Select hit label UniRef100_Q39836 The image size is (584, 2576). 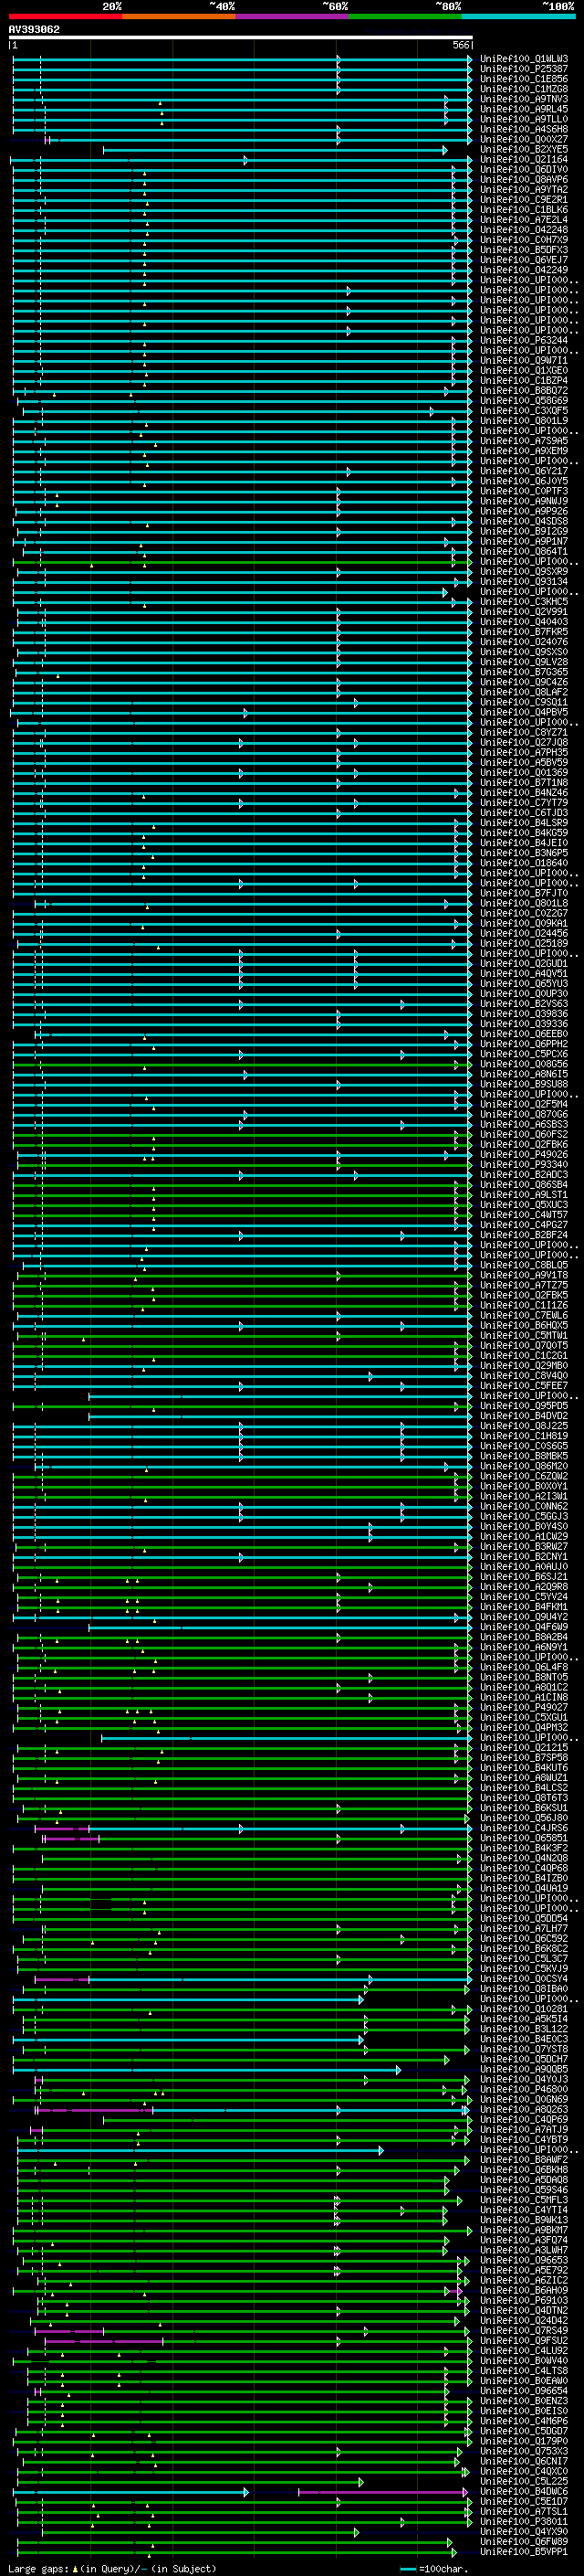pyautogui.click(x=524, y=1013)
